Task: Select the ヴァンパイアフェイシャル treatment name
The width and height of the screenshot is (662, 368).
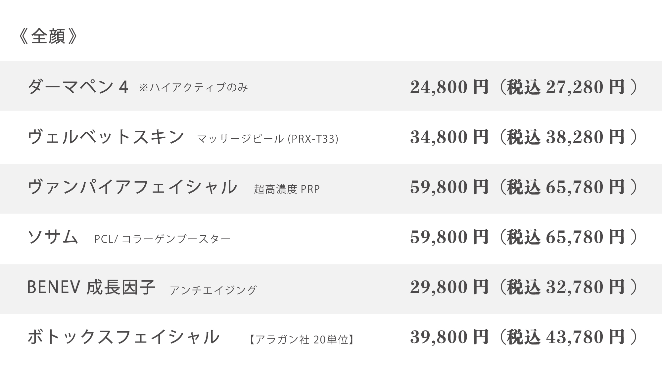Action: pyautogui.click(x=132, y=187)
